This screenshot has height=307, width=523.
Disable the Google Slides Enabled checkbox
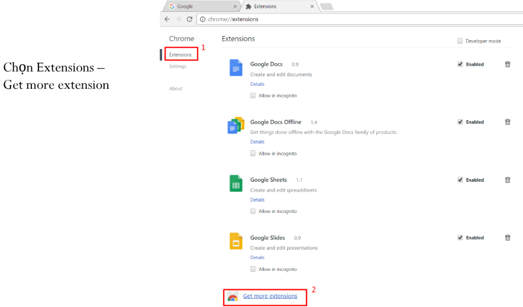(460, 238)
